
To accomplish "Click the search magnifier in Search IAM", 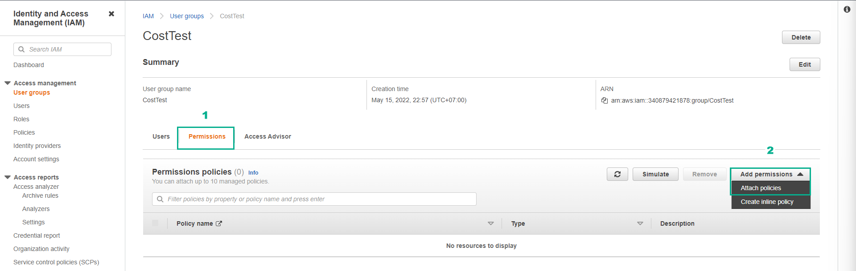I will [21, 49].
